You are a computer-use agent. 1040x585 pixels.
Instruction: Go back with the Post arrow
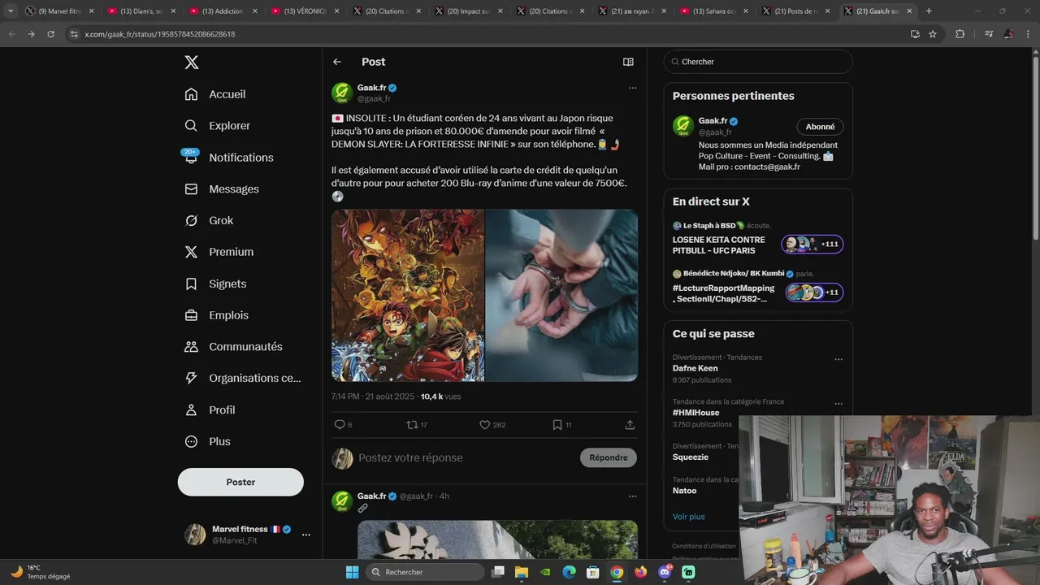(x=337, y=62)
